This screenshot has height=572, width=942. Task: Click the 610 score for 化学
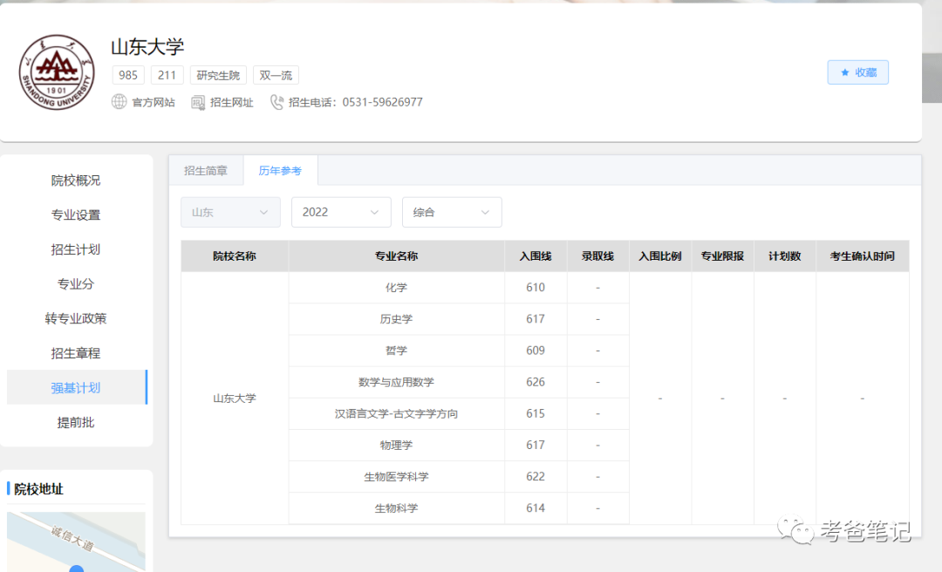click(x=536, y=288)
